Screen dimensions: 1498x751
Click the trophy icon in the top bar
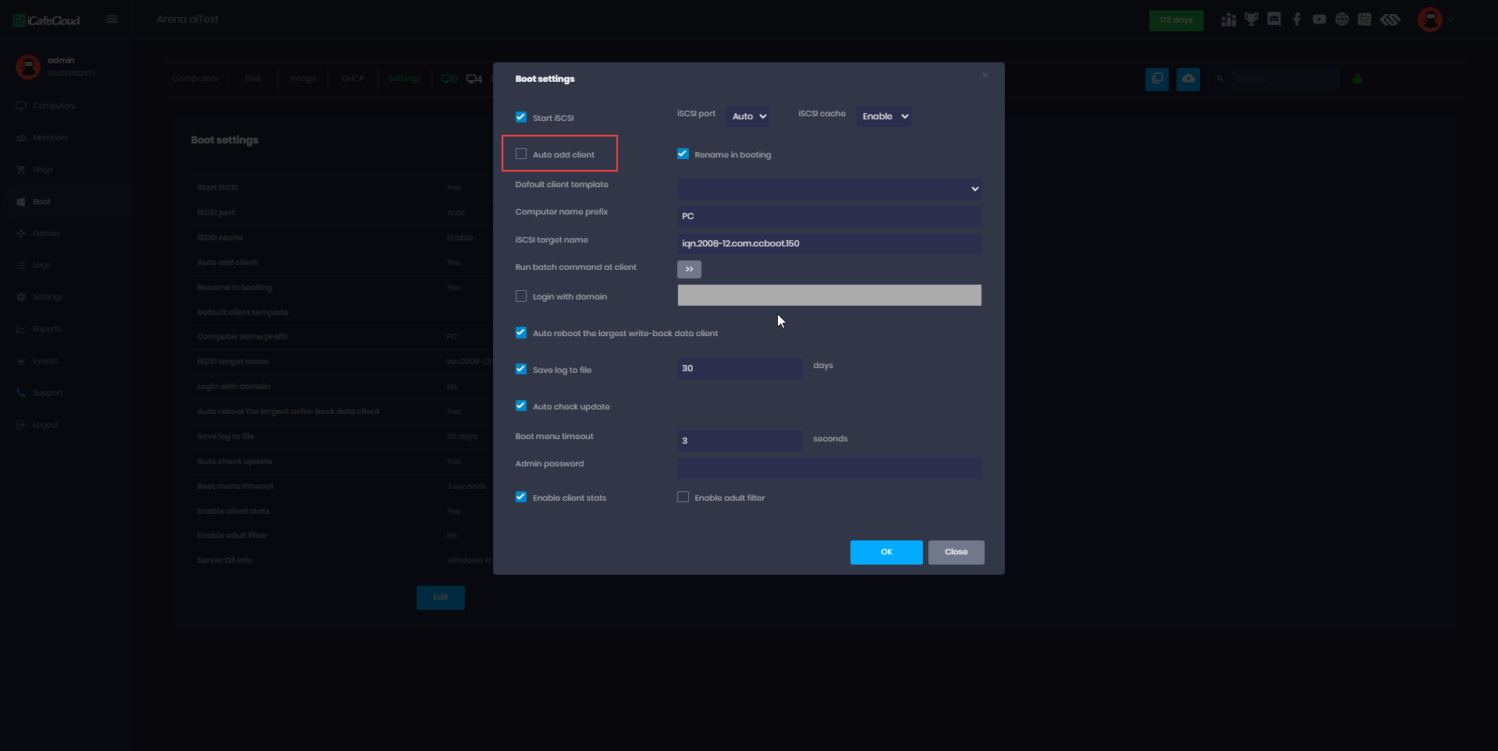[x=1251, y=19]
